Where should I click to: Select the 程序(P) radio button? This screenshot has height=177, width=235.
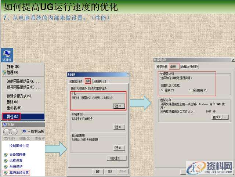pyautogui.click(x=162, y=90)
